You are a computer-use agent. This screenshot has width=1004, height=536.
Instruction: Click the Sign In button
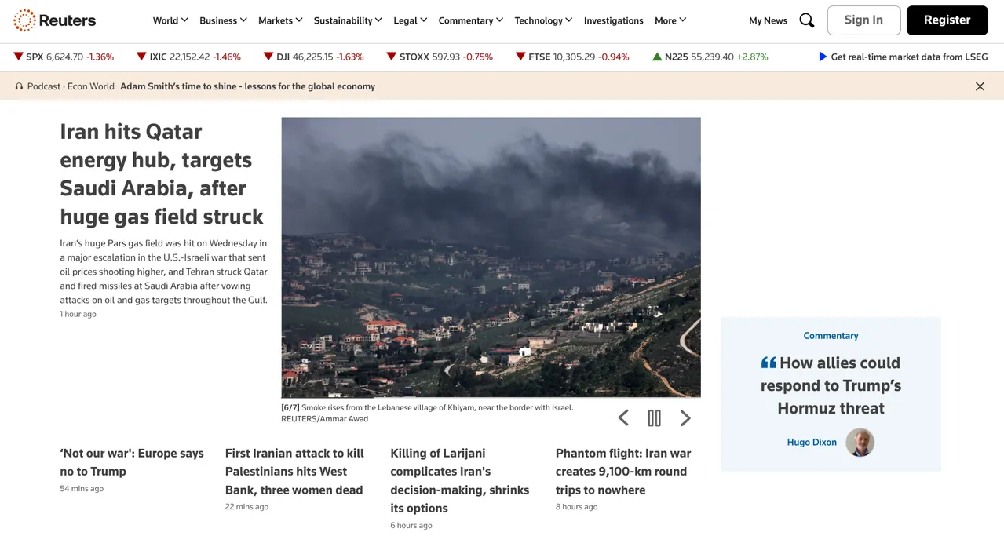[863, 20]
